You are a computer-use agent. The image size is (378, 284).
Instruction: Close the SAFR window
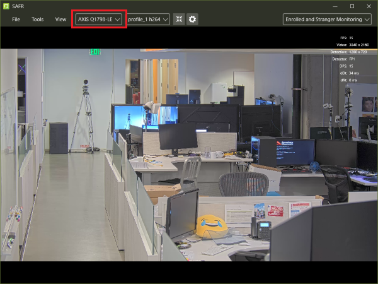coord(369,6)
